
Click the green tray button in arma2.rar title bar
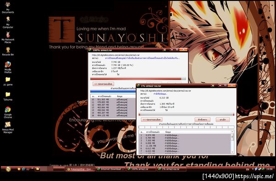coord(164,50)
